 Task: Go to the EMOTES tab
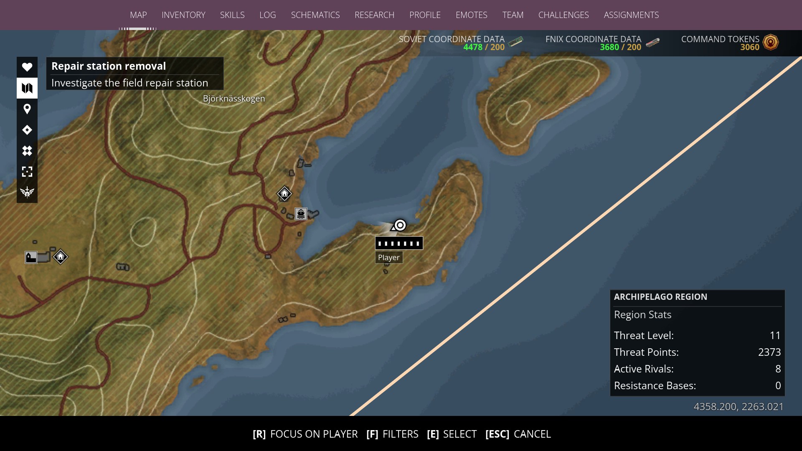point(471,15)
